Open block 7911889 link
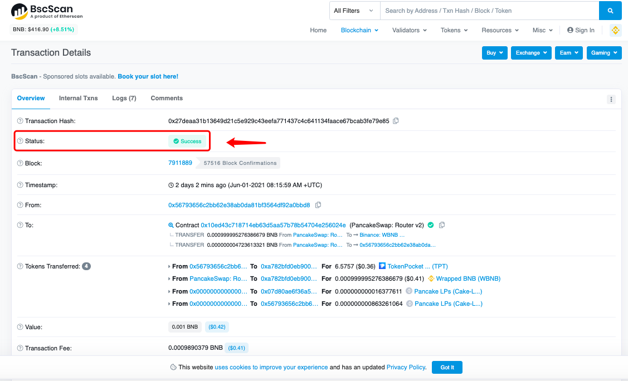 180,163
